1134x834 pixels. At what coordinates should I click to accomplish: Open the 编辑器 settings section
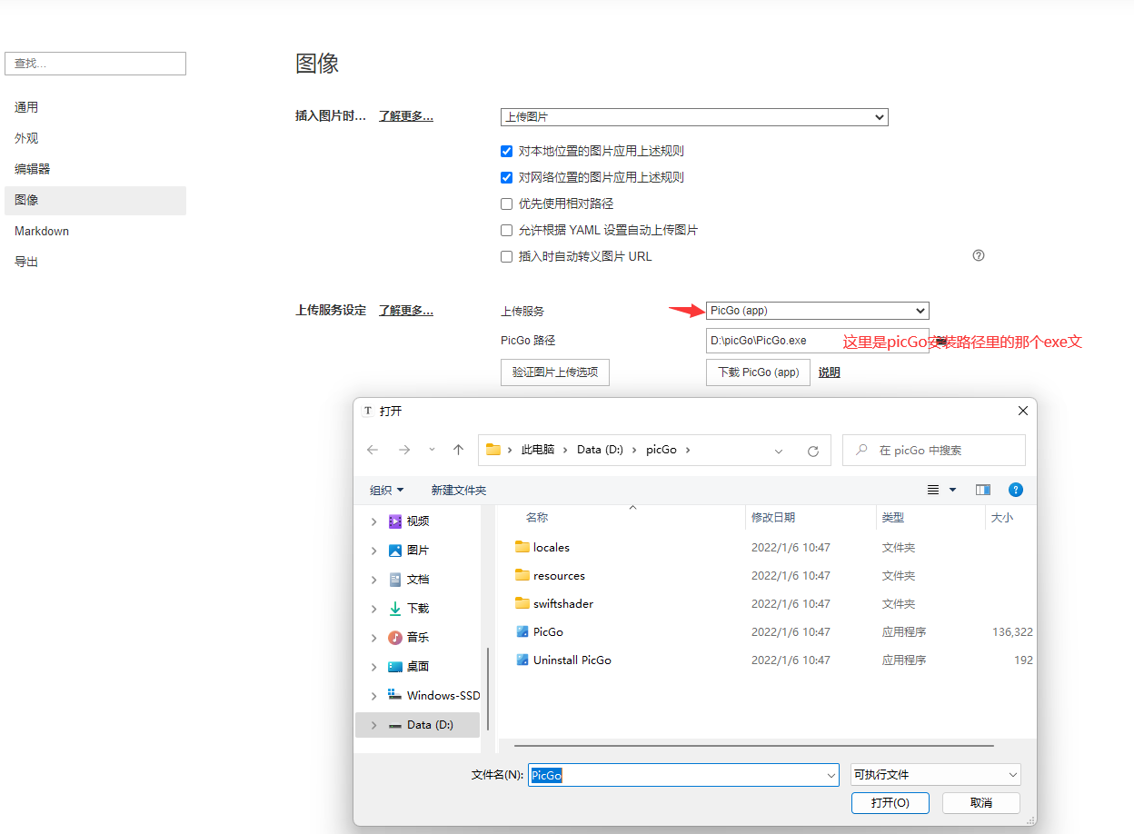point(95,169)
